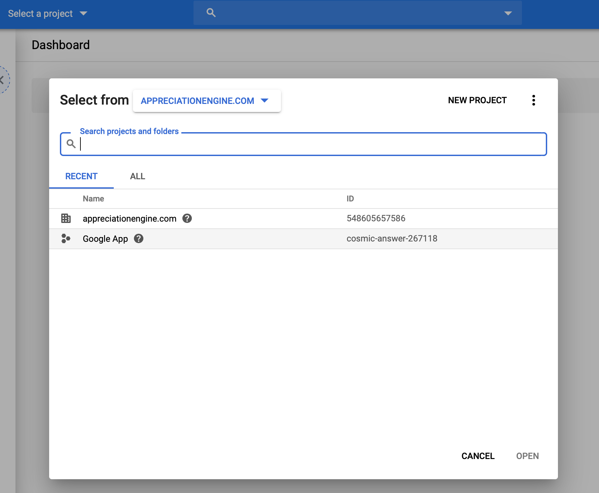Click the search magnifier in top bar
Image resolution: width=599 pixels, height=493 pixels.
[x=211, y=13]
